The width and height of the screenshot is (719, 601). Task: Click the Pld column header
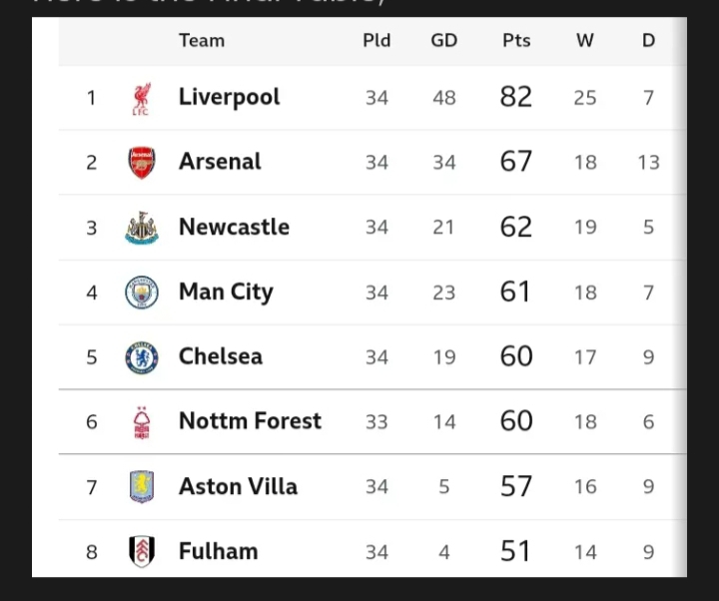[376, 41]
